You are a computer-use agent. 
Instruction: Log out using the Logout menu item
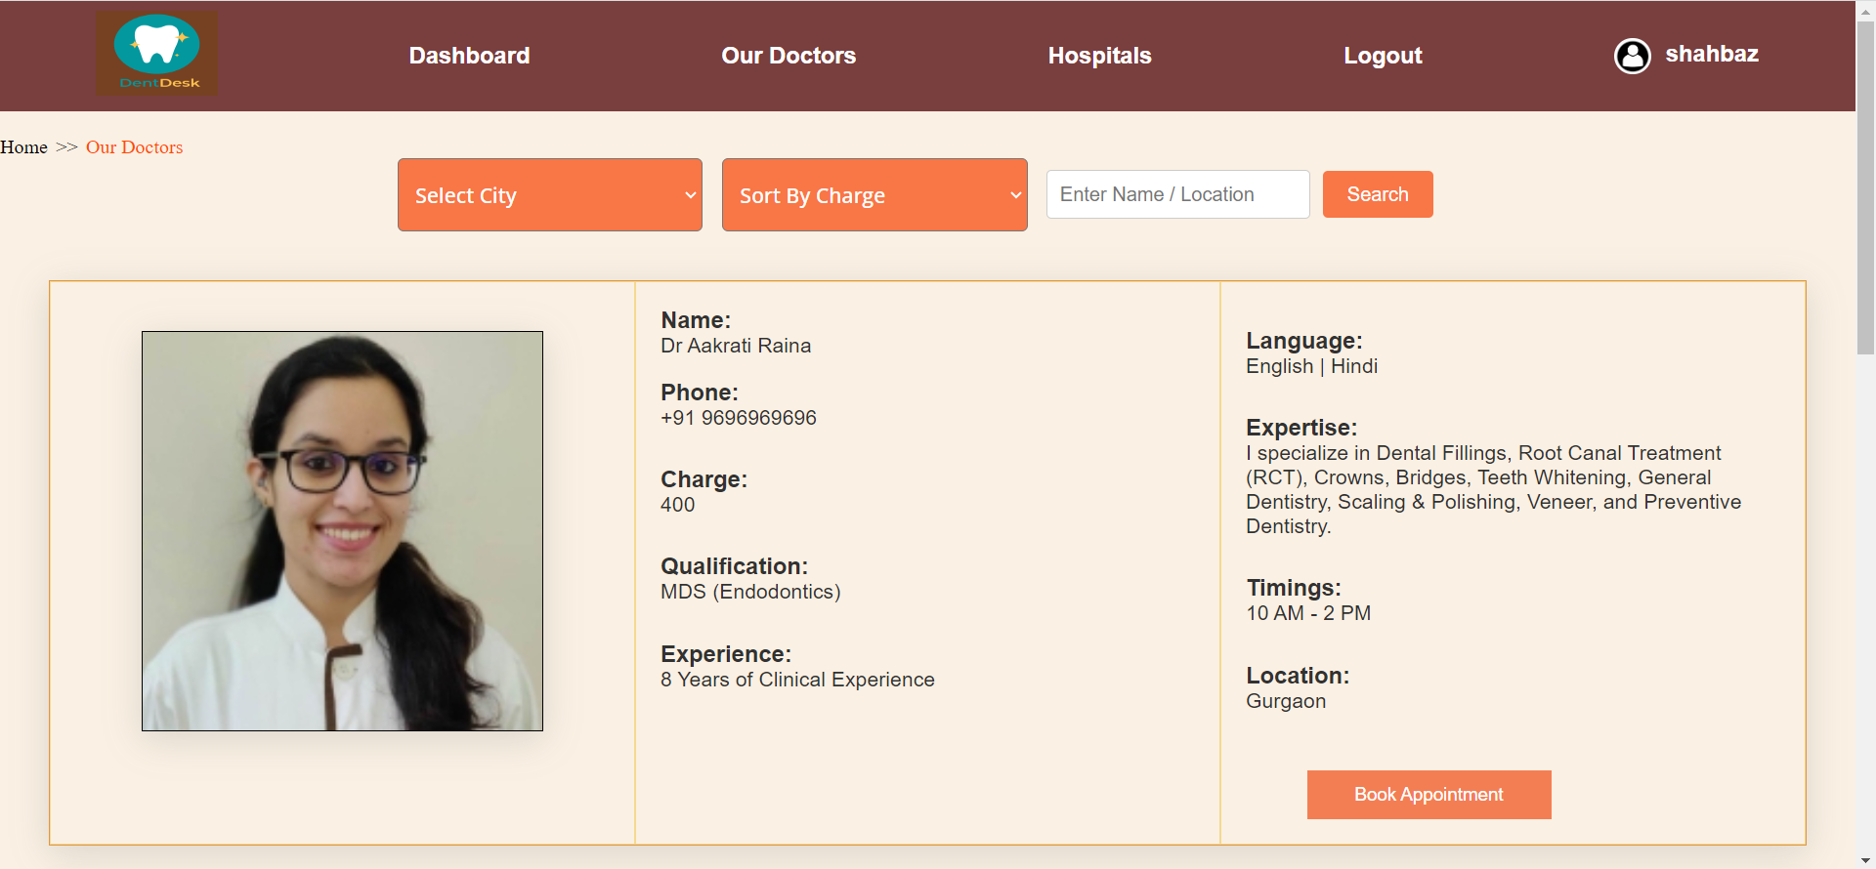pyautogui.click(x=1382, y=56)
